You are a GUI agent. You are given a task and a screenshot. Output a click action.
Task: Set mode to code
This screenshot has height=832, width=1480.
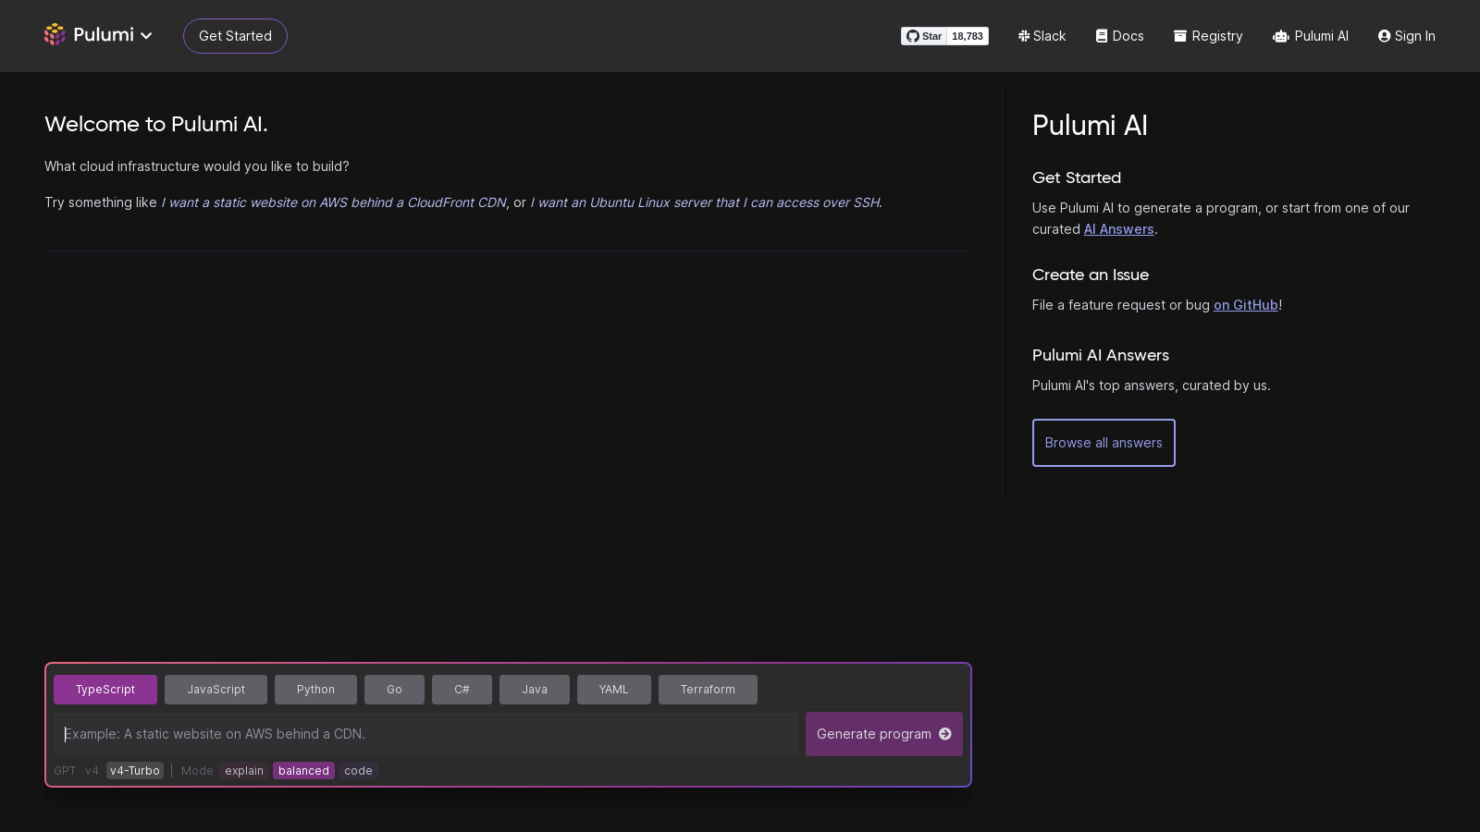click(358, 771)
